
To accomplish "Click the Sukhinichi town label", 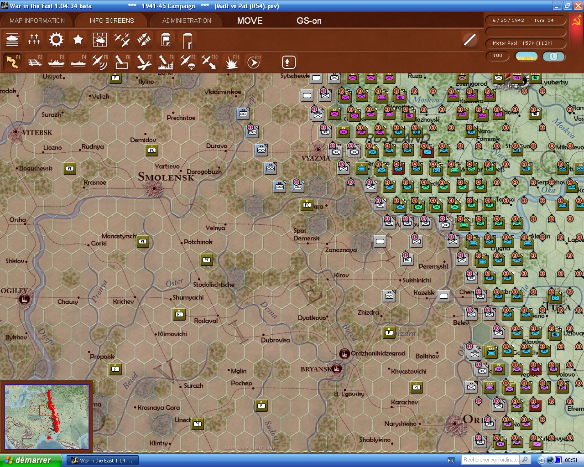I will (x=417, y=280).
